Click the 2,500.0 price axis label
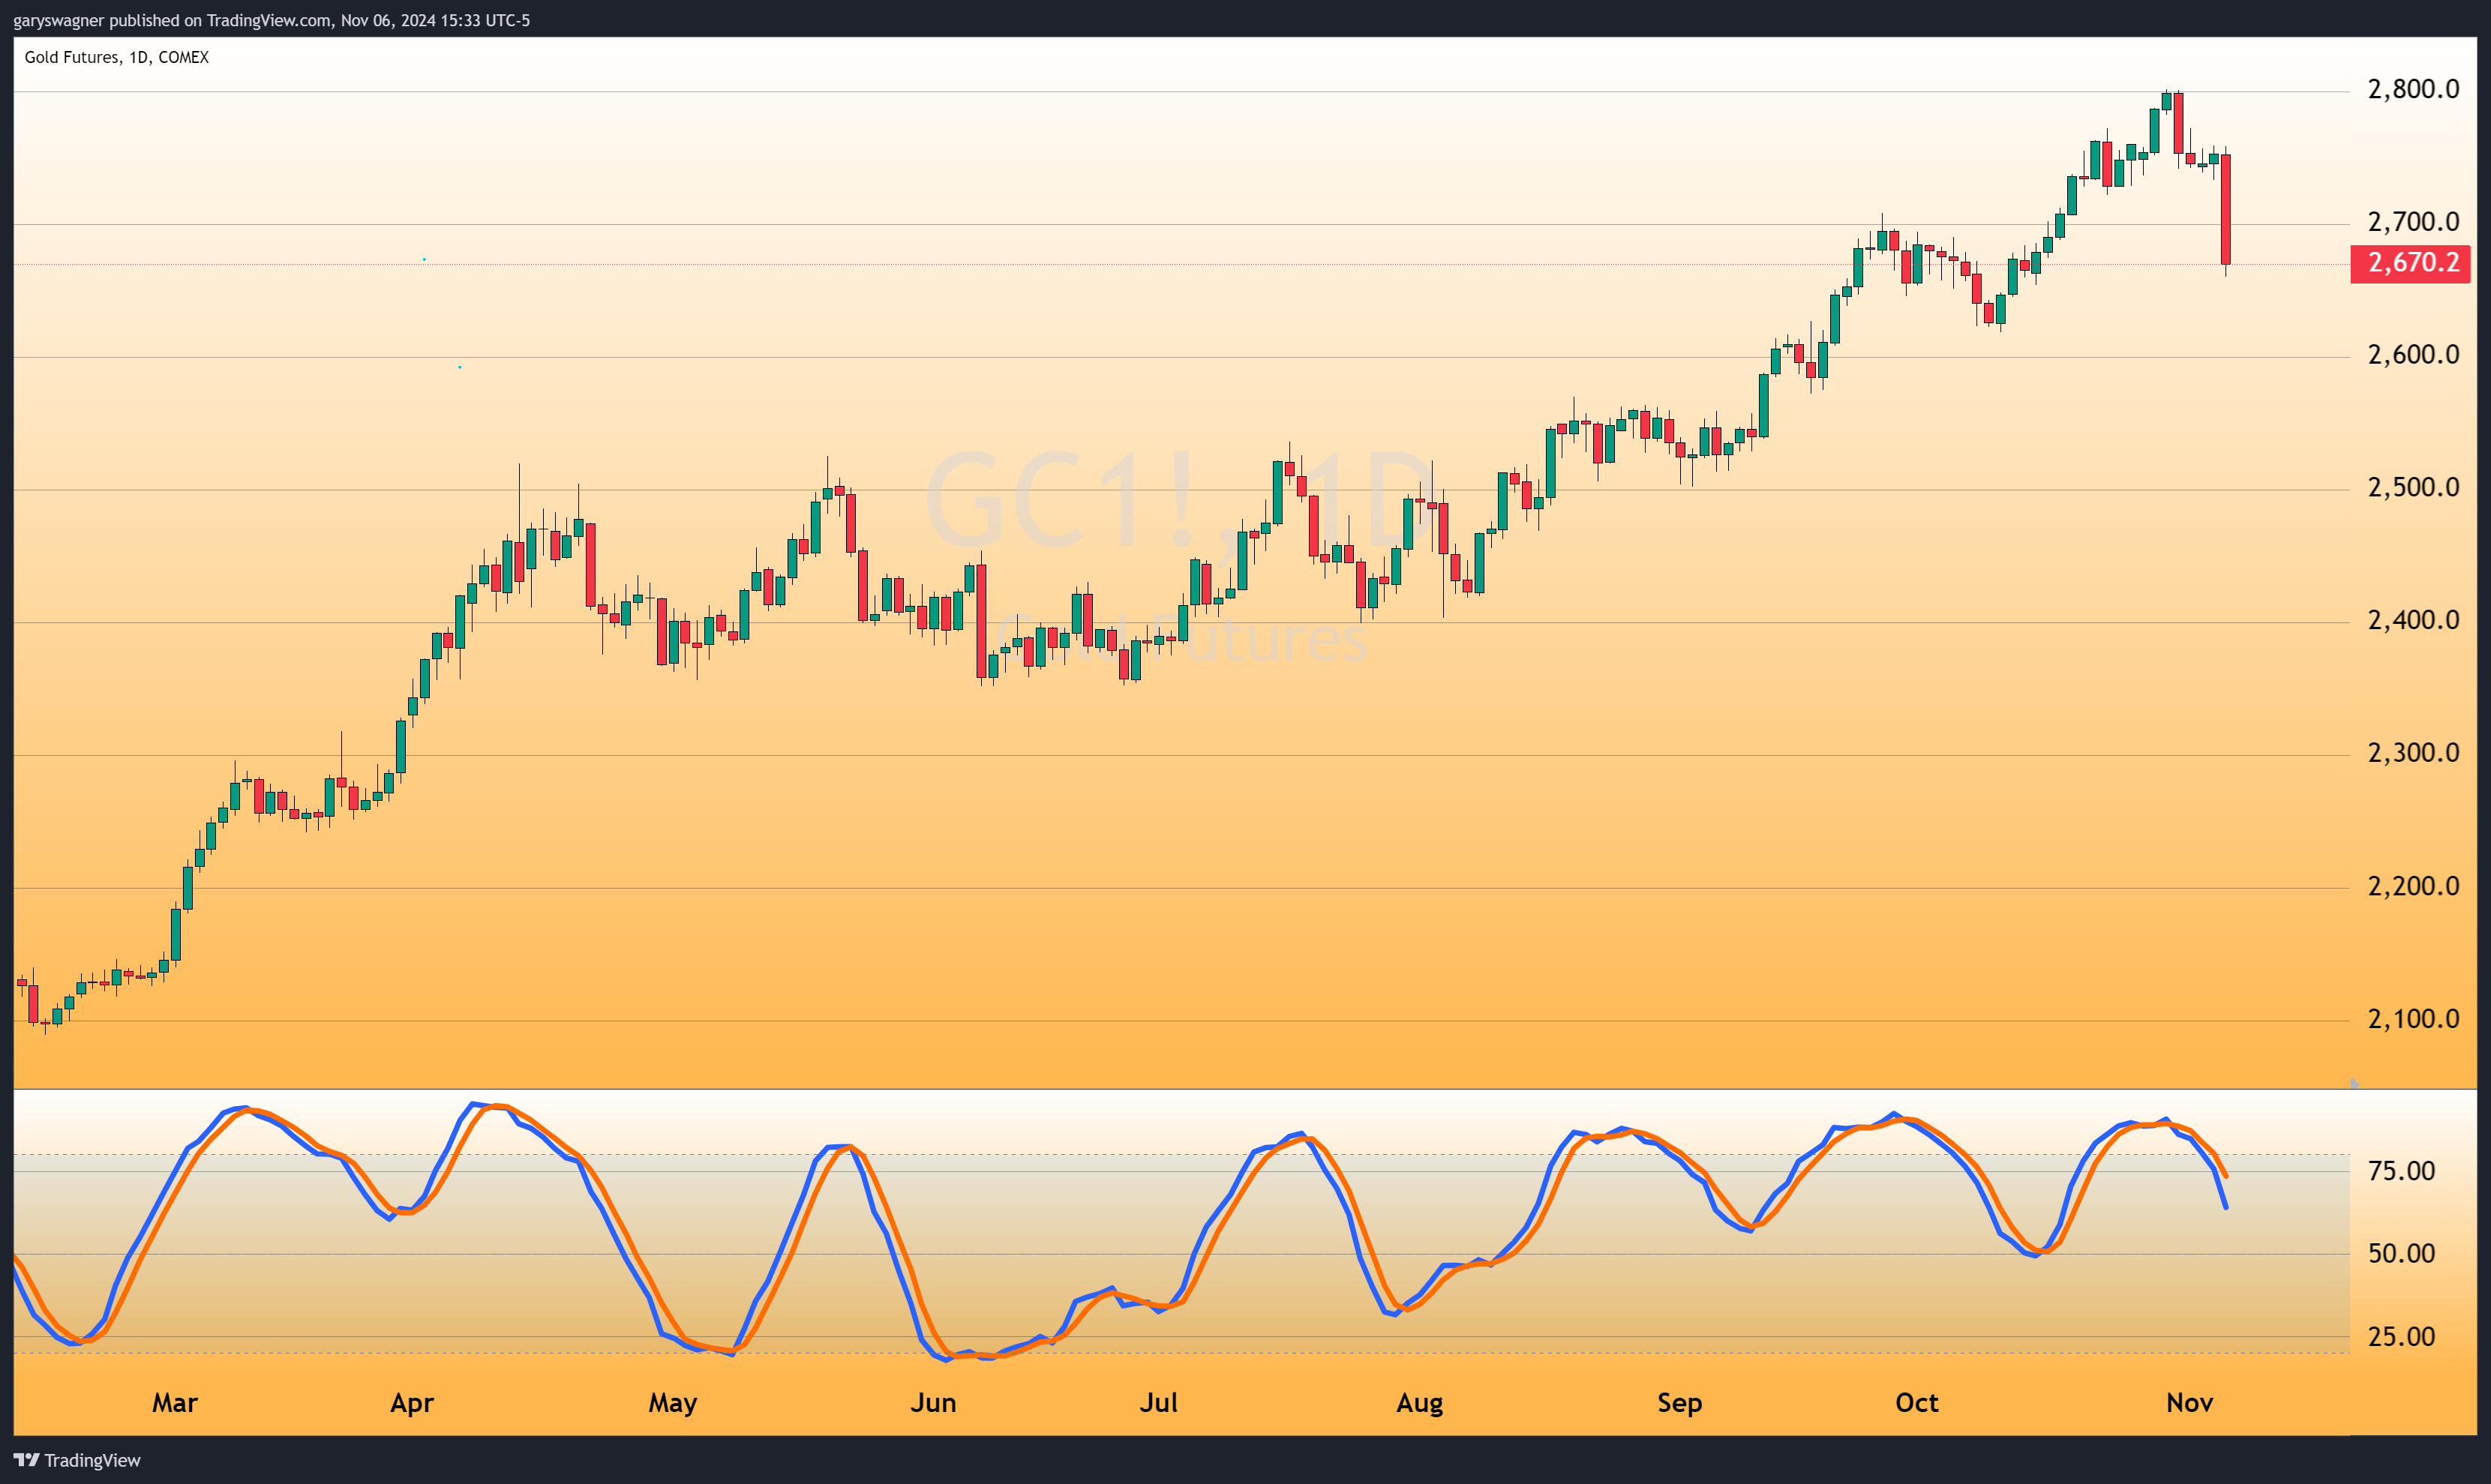 pyautogui.click(x=2413, y=488)
